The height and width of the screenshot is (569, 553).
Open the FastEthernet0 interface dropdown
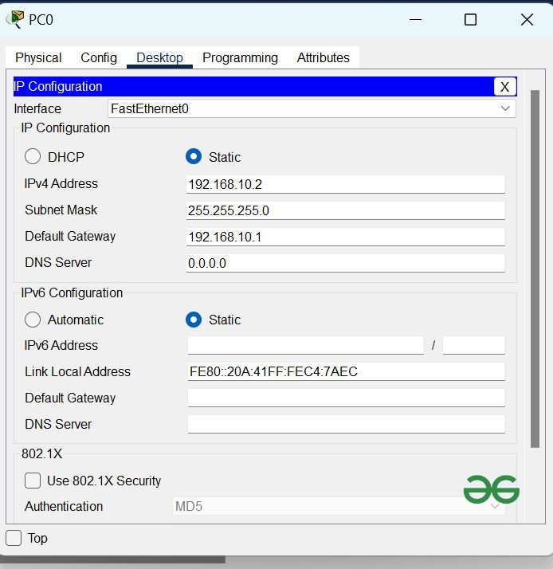pyautogui.click(x=312, y=108)
